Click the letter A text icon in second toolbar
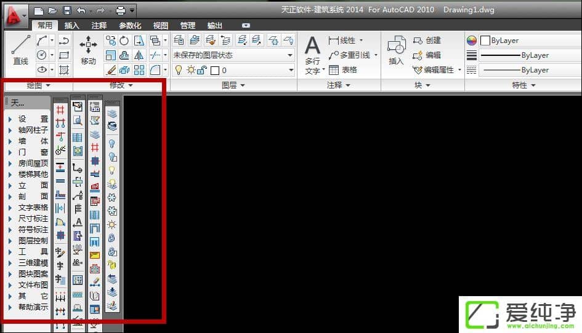This screenshot has width=582, height=333. pos(78,222)
